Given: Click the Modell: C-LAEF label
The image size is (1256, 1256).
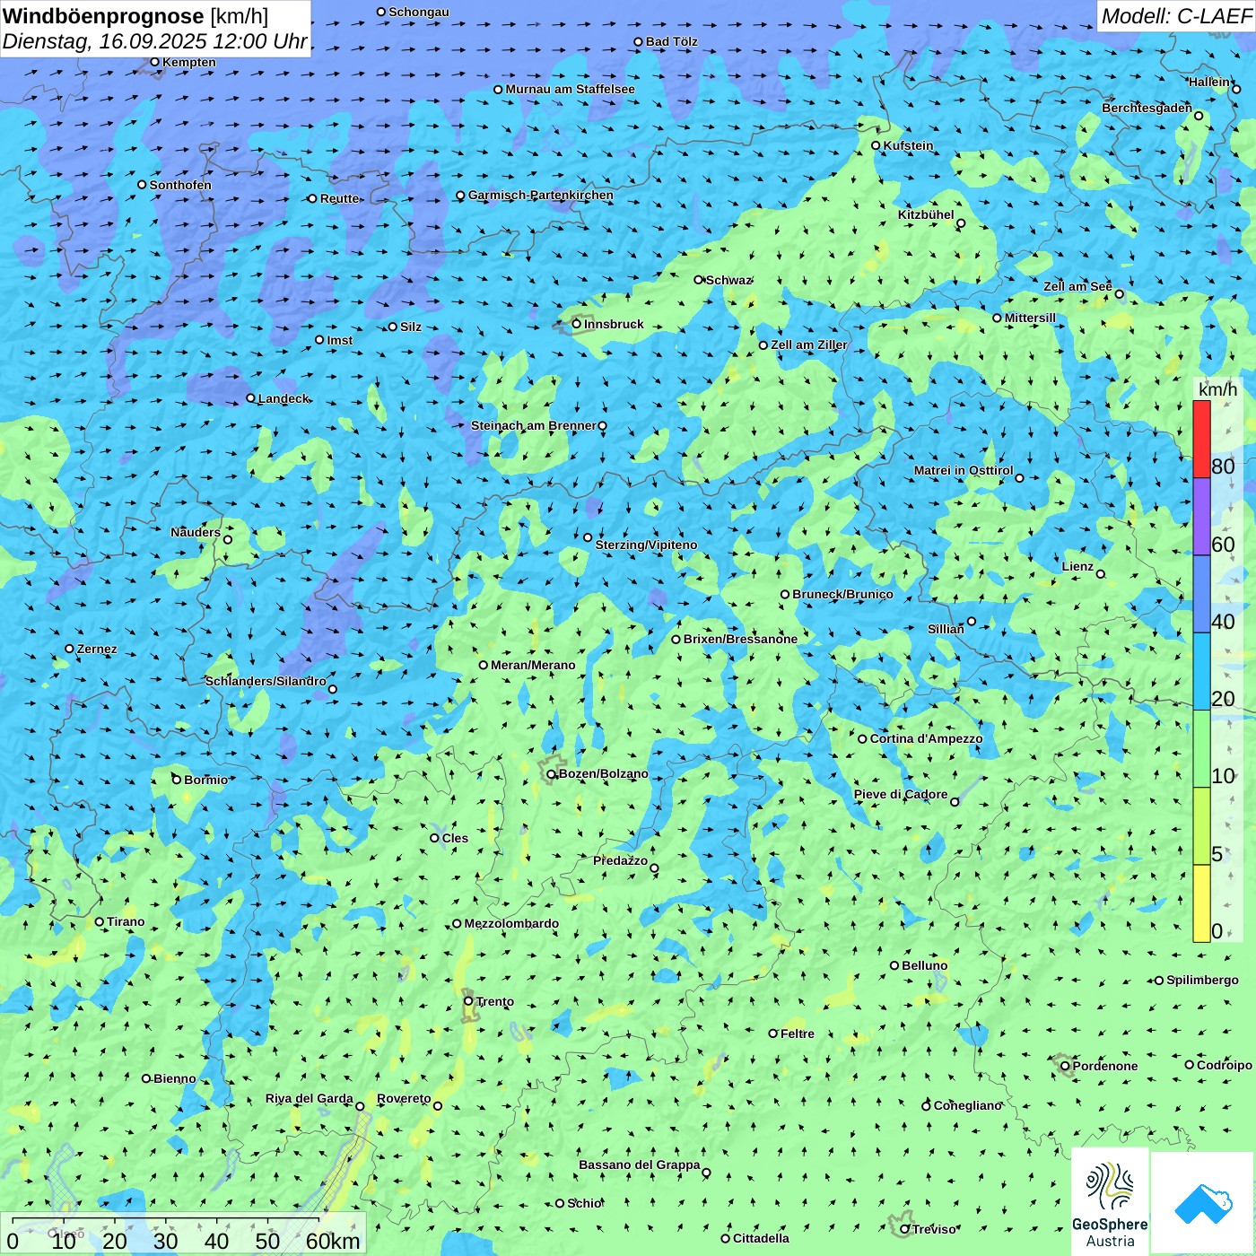Looking at the screenshot, I should pyautogui.click(x=1176, y=16).
